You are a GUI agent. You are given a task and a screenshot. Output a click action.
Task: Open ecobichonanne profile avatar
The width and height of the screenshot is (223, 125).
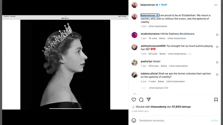coord(134,35)
